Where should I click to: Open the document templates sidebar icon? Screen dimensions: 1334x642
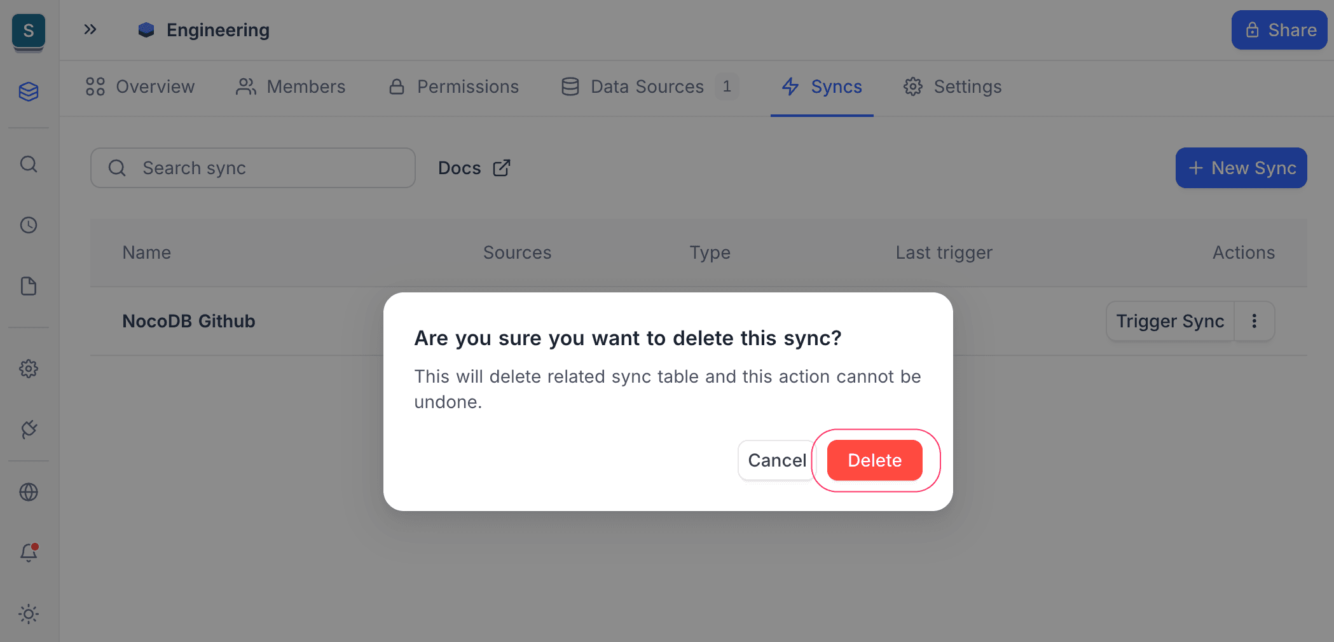tap(29, 286)
